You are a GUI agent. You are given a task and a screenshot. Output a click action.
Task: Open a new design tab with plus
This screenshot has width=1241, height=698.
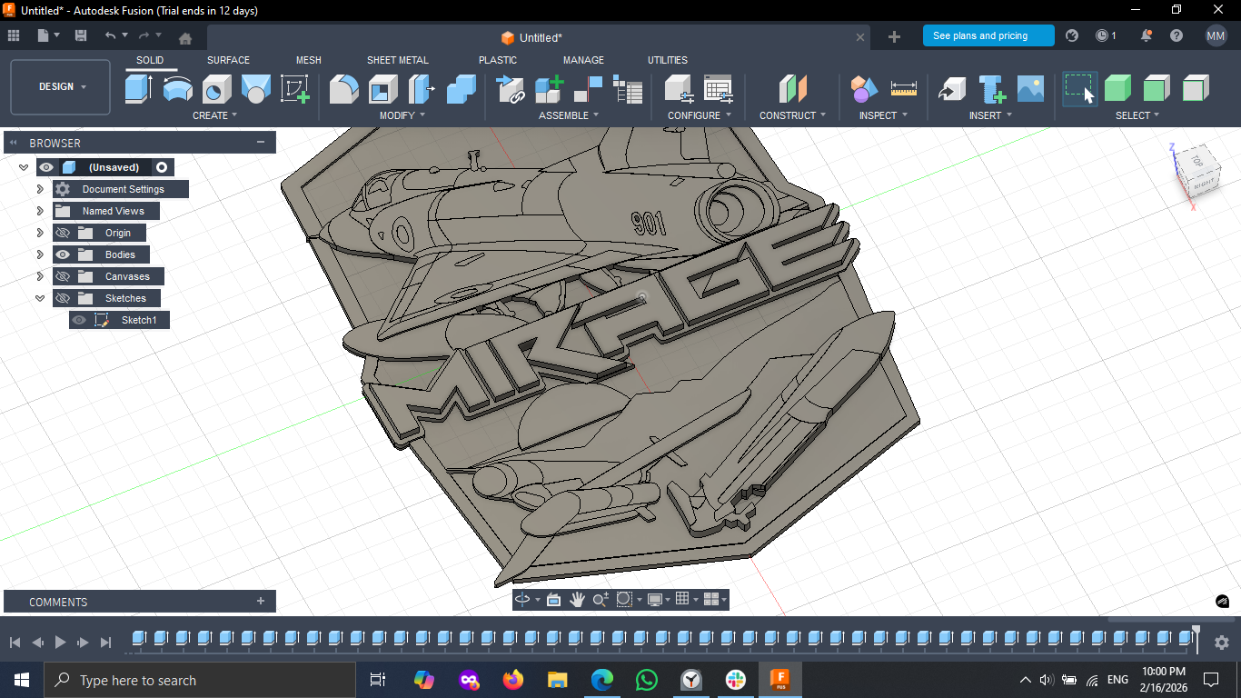pos(894,36)
